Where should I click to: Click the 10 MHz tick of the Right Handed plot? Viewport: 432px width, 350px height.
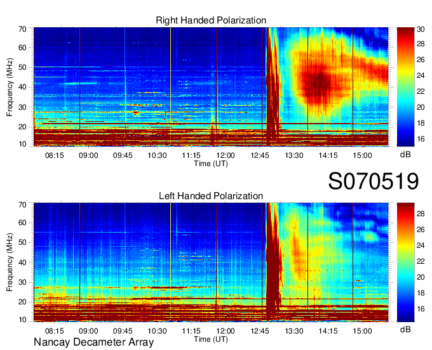pos(22,144)
